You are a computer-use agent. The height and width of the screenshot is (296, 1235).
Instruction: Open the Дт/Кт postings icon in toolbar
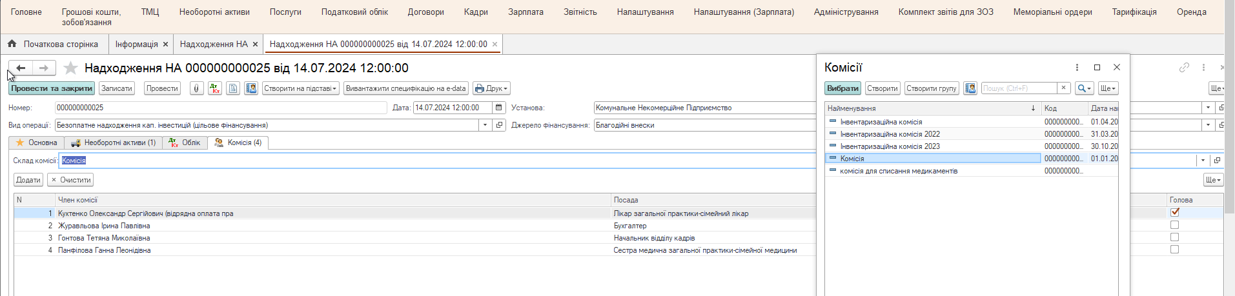point(215,88)
